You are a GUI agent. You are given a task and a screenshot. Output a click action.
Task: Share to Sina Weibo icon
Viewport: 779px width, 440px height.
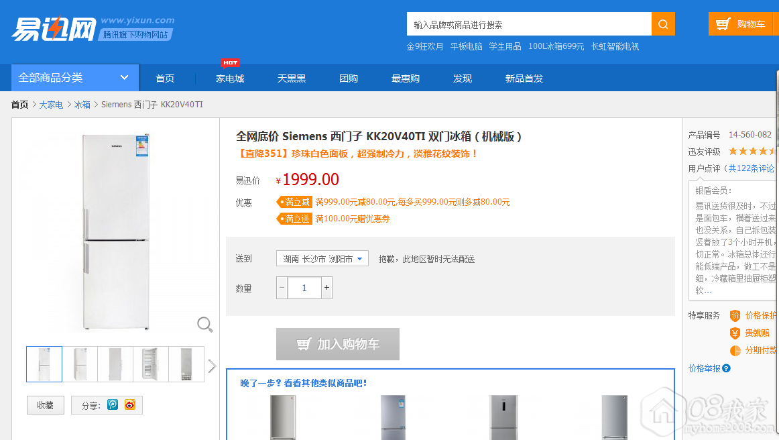[129, 405]
